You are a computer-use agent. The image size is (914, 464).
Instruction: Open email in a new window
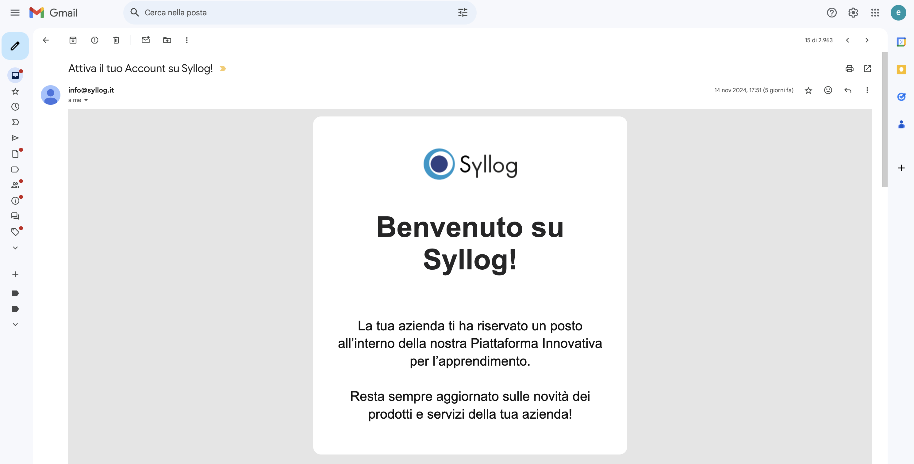pos(867,68)
